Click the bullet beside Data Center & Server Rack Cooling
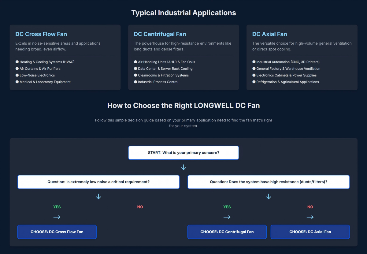The width and height of the screenshot is (367, 254). [135, 69]
